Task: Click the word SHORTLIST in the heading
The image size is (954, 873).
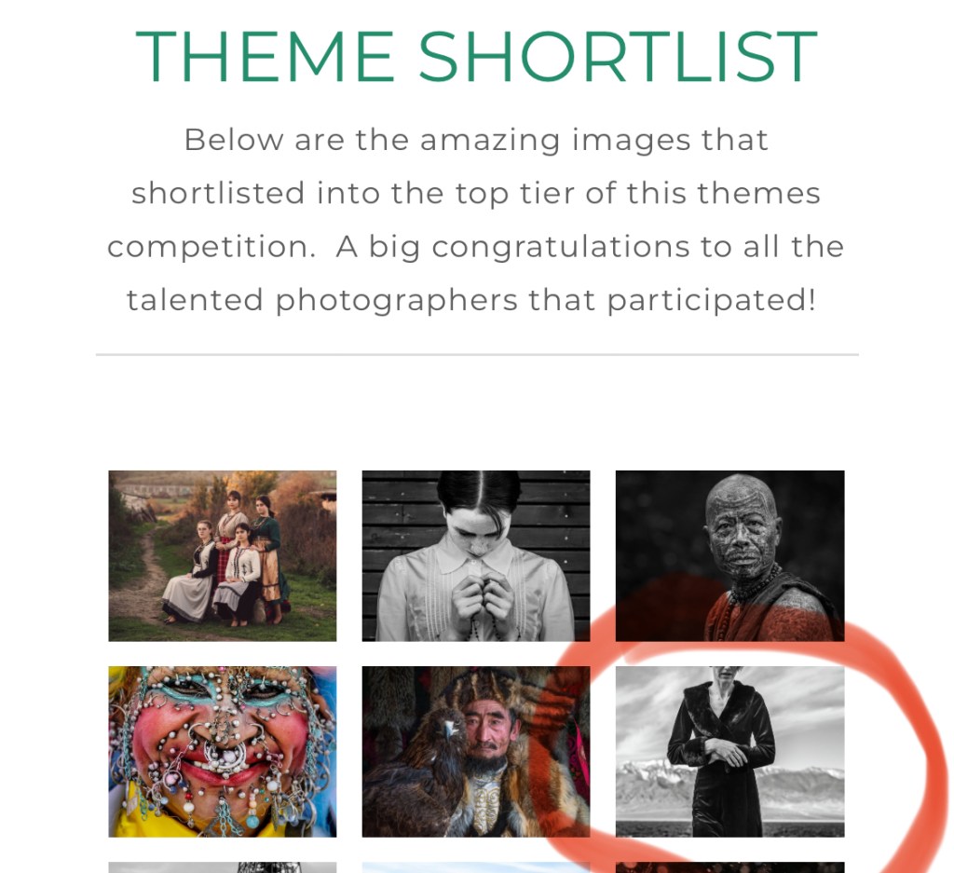Action: tap(618, 56)
